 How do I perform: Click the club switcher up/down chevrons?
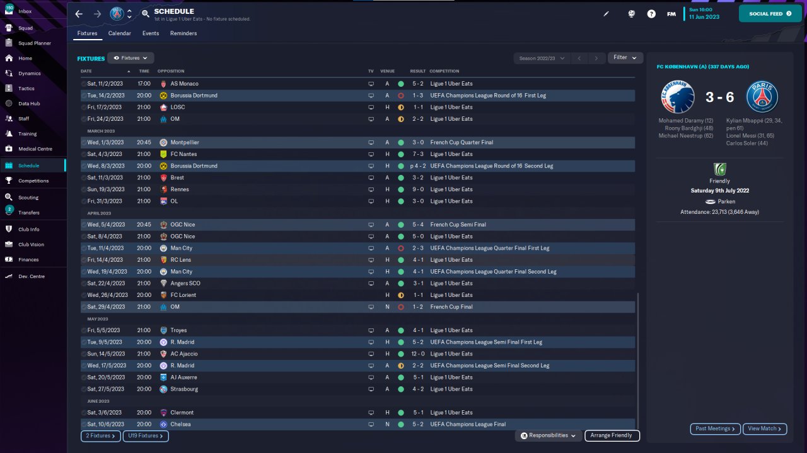coord(130,14)
